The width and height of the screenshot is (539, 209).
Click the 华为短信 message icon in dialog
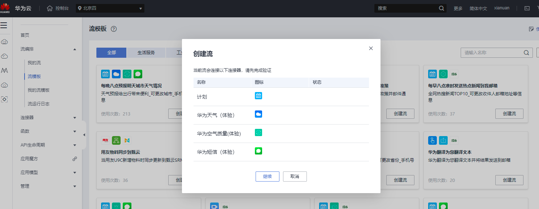258,151
